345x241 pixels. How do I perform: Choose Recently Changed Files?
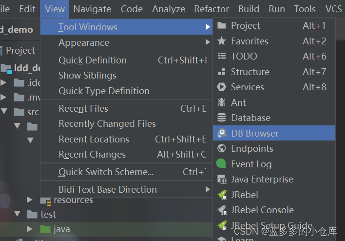point(127,124)
